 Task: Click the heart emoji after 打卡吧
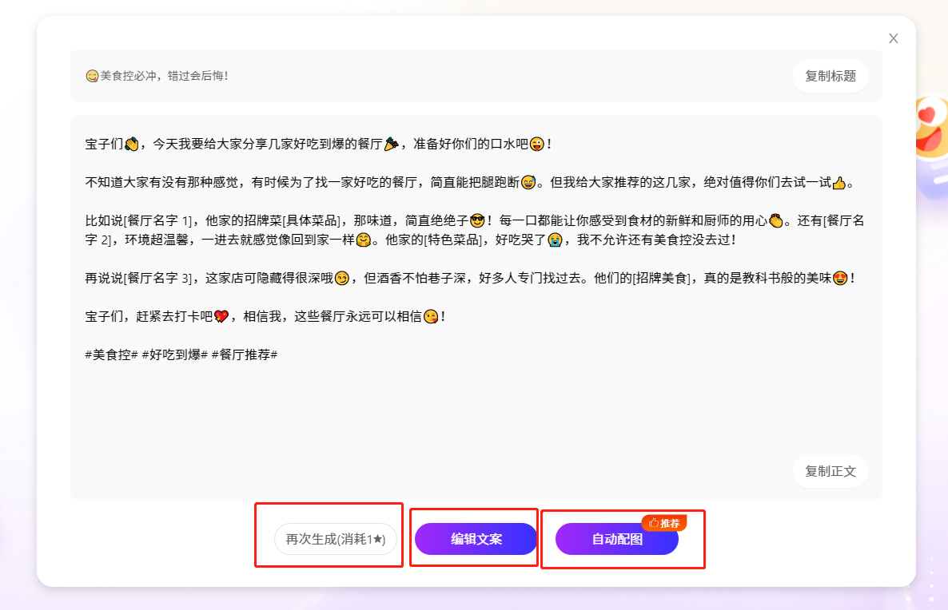pyautogui.click(x=221, y=316)
